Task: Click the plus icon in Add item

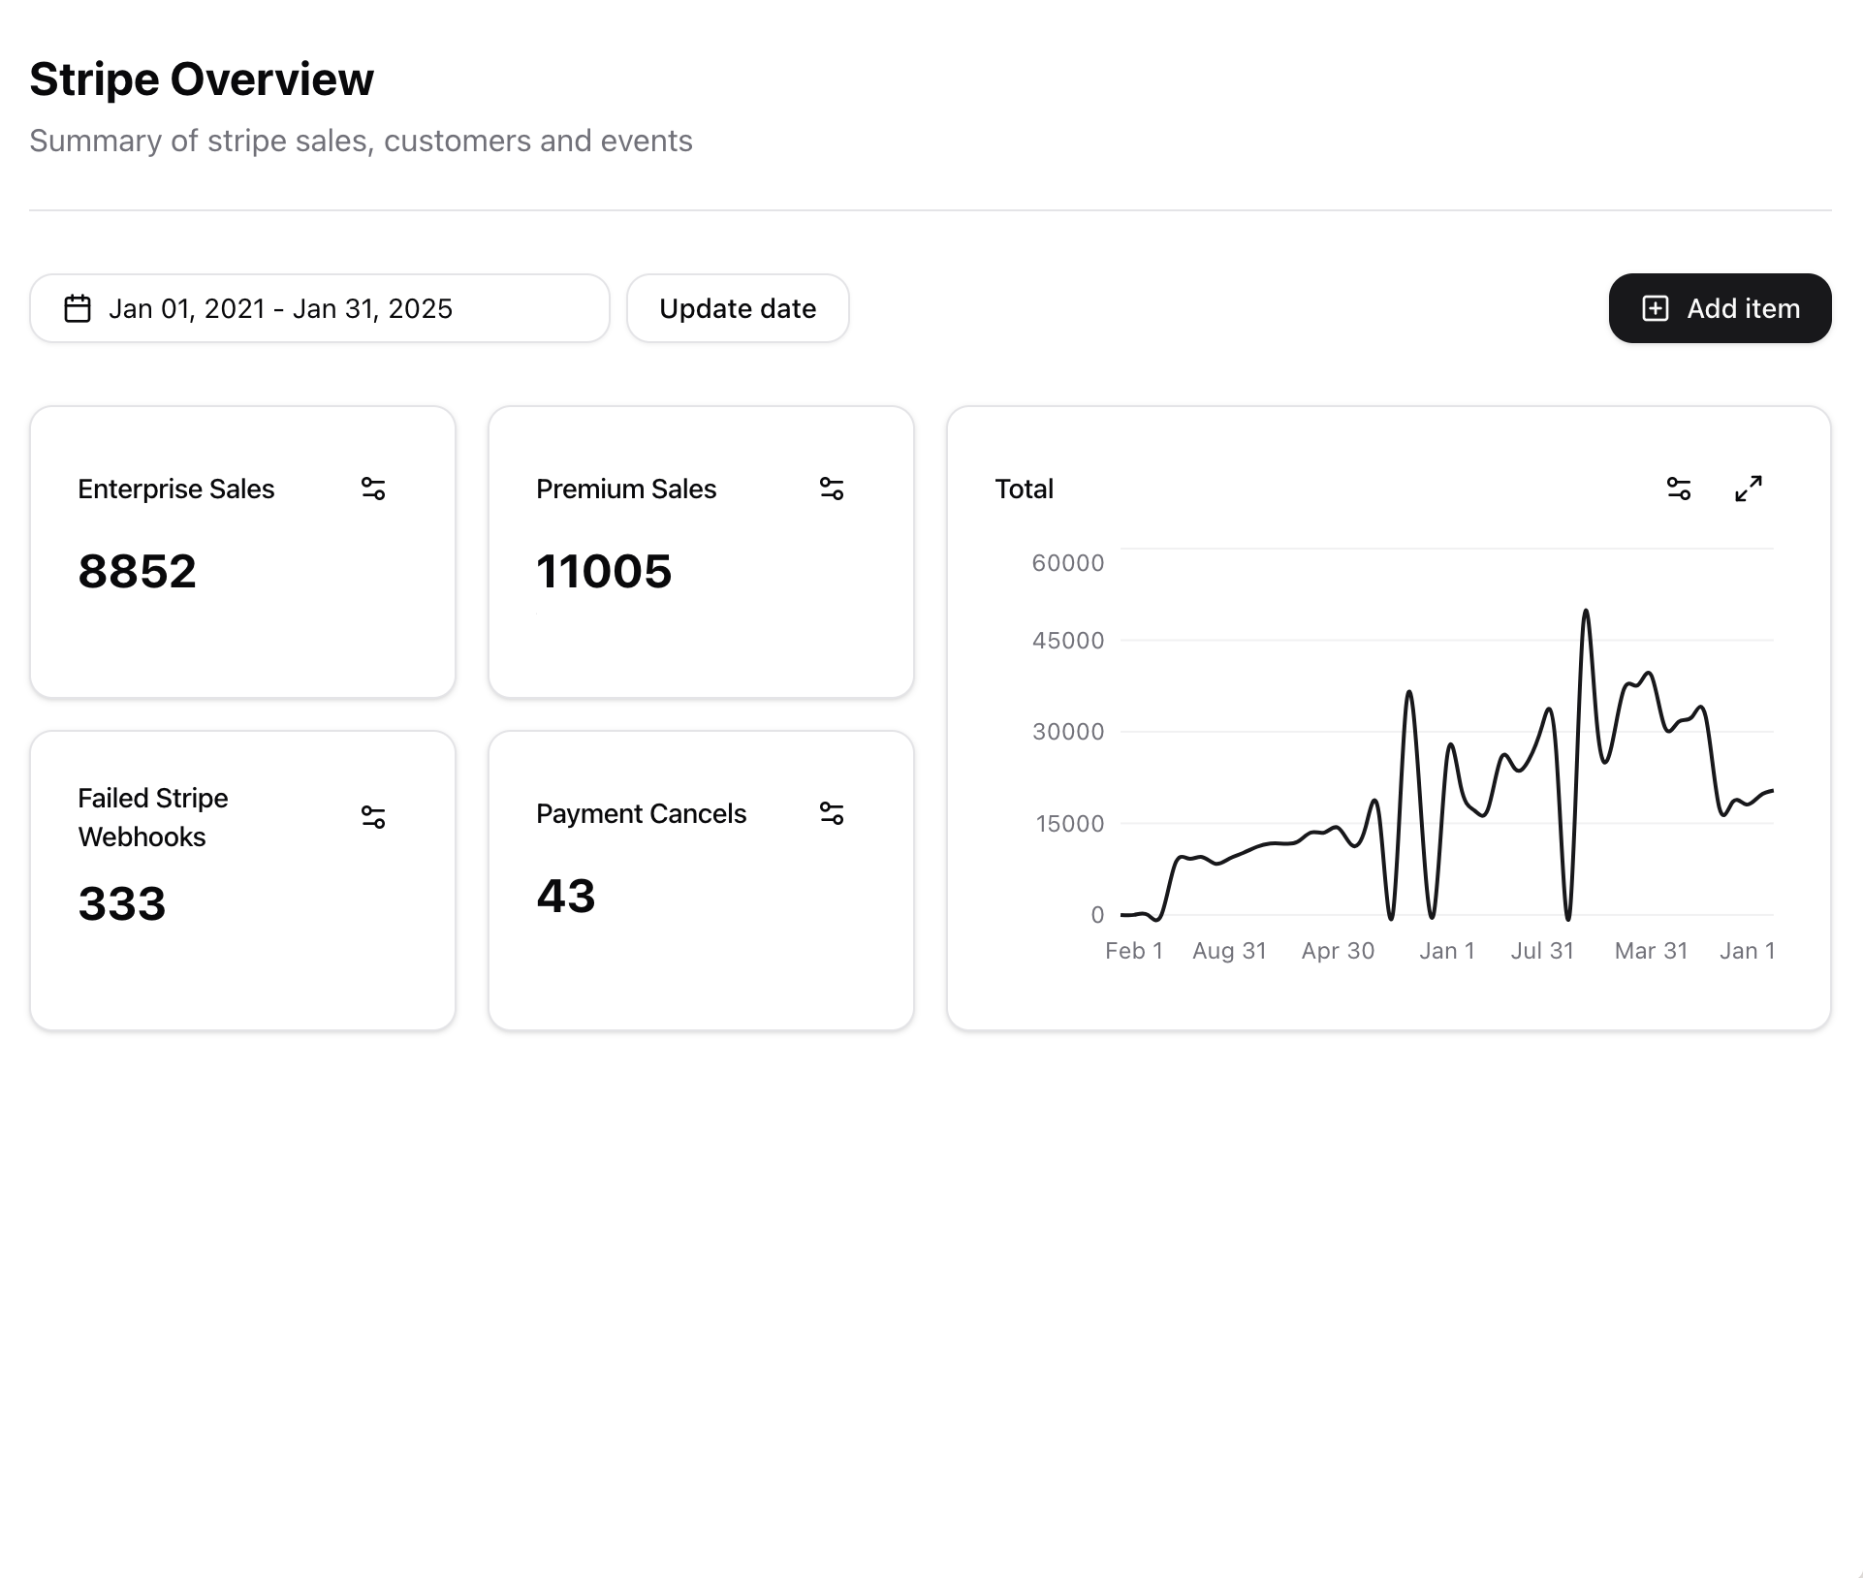Action: (x=1656, y=308)
